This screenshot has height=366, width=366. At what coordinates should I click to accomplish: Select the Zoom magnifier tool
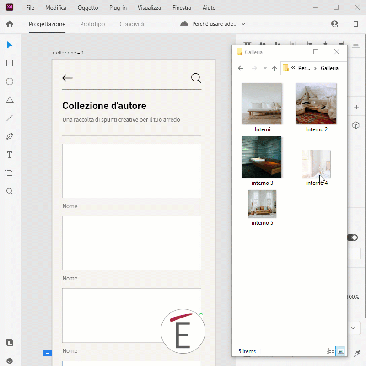coord(10,191)
